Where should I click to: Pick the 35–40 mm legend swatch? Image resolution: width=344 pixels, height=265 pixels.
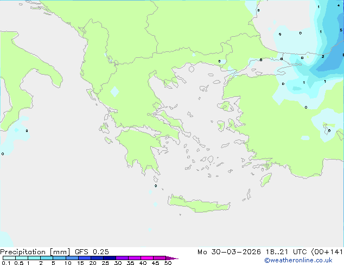coord(135,258)
